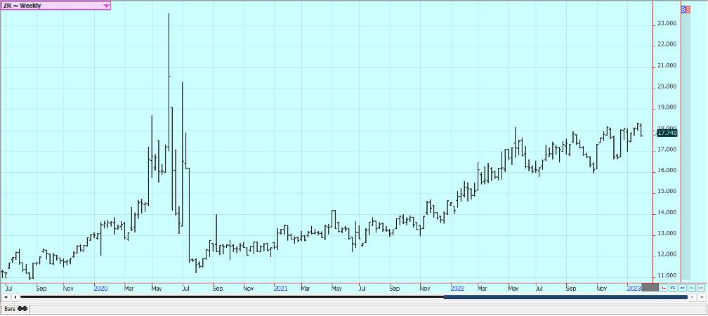Screen dimensions: 708x316
Task: Click the green two-dot spacing icon
Action: (692, 288)
